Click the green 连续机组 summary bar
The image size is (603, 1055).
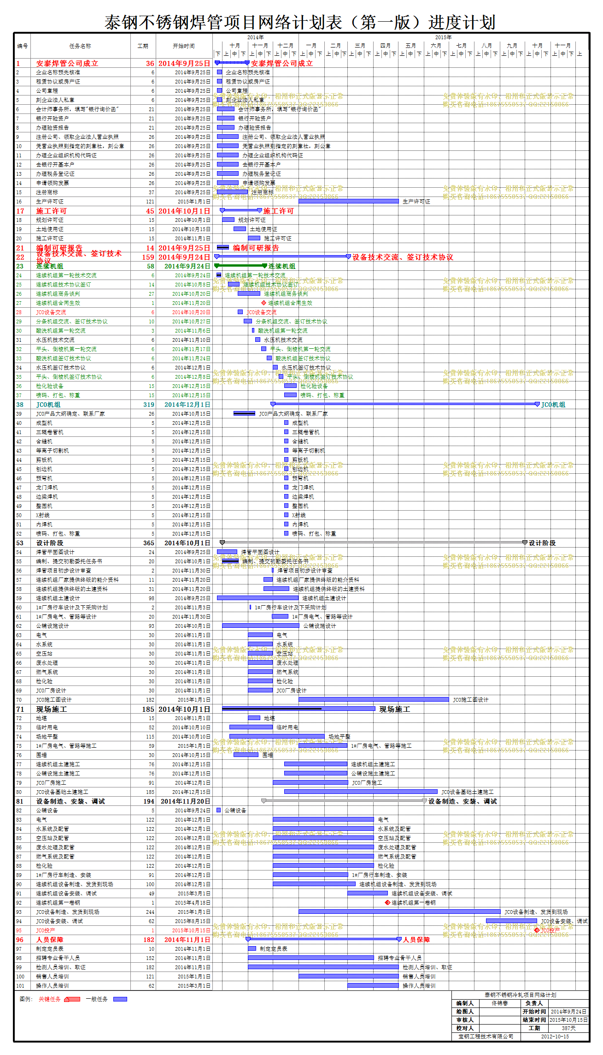(241, 266)
